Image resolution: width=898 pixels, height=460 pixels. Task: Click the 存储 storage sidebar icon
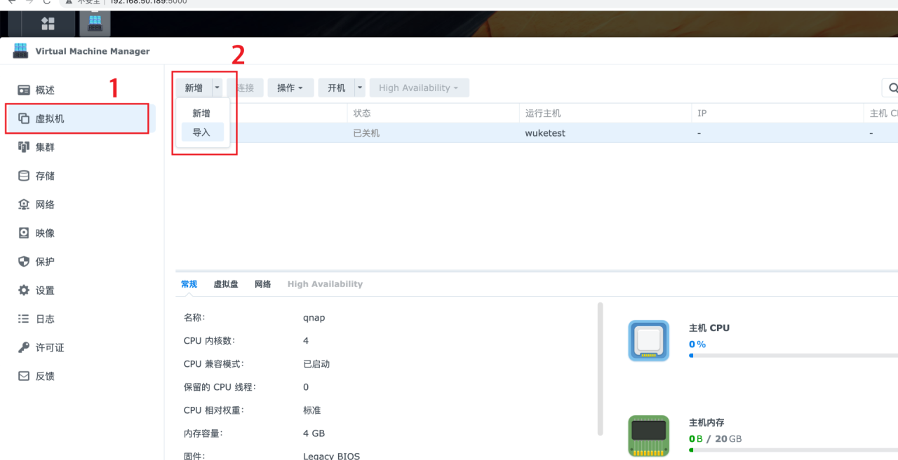click(x=24, y=176)
